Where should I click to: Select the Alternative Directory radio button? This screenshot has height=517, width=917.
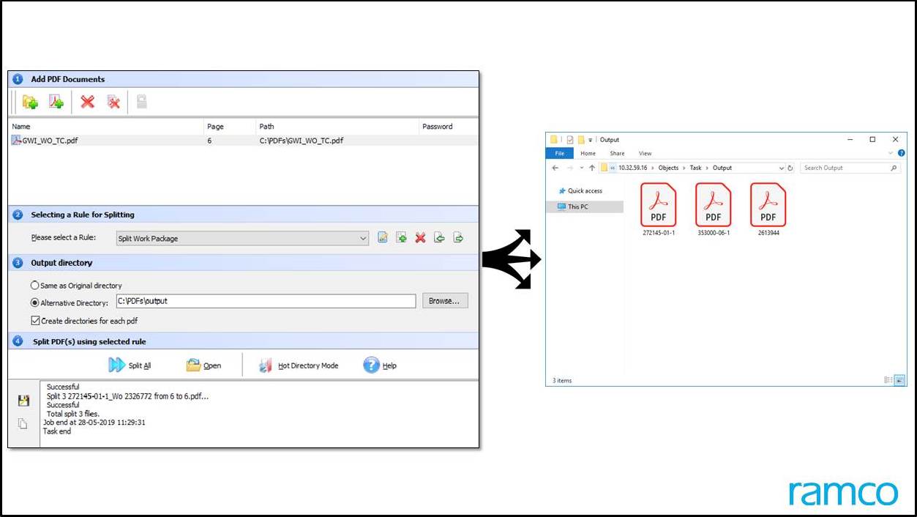click(34, 301)
